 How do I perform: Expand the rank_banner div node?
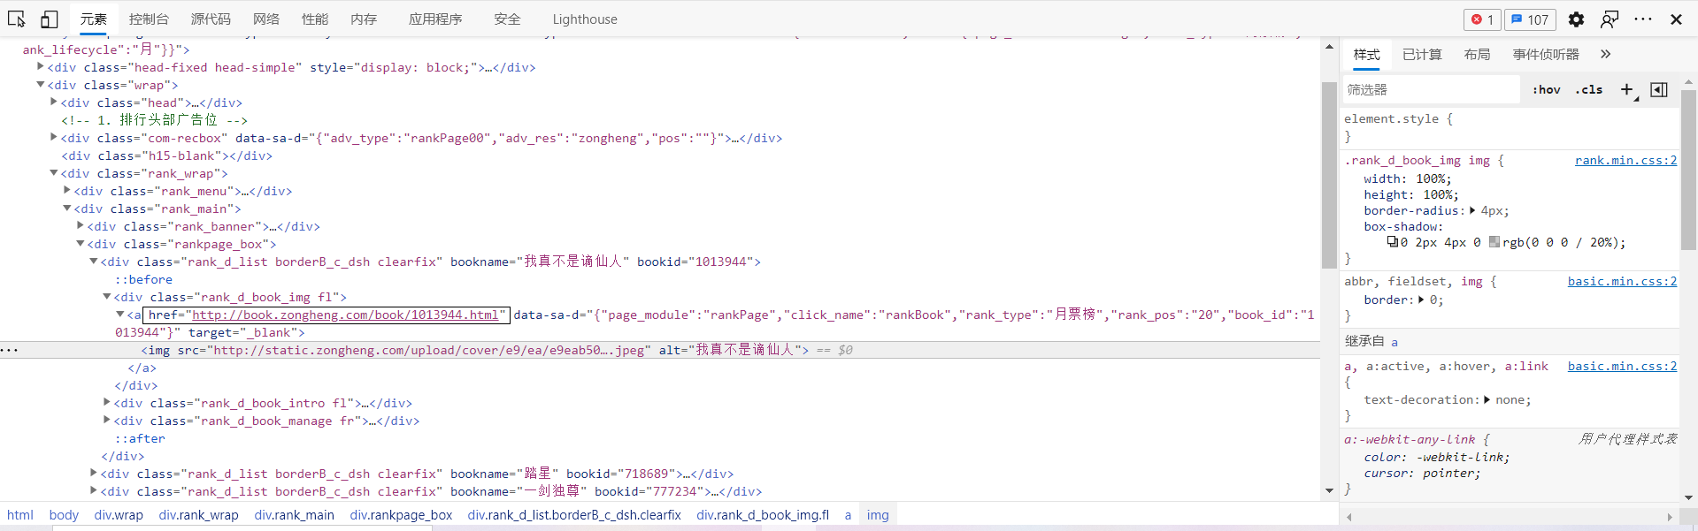[80, 225]
